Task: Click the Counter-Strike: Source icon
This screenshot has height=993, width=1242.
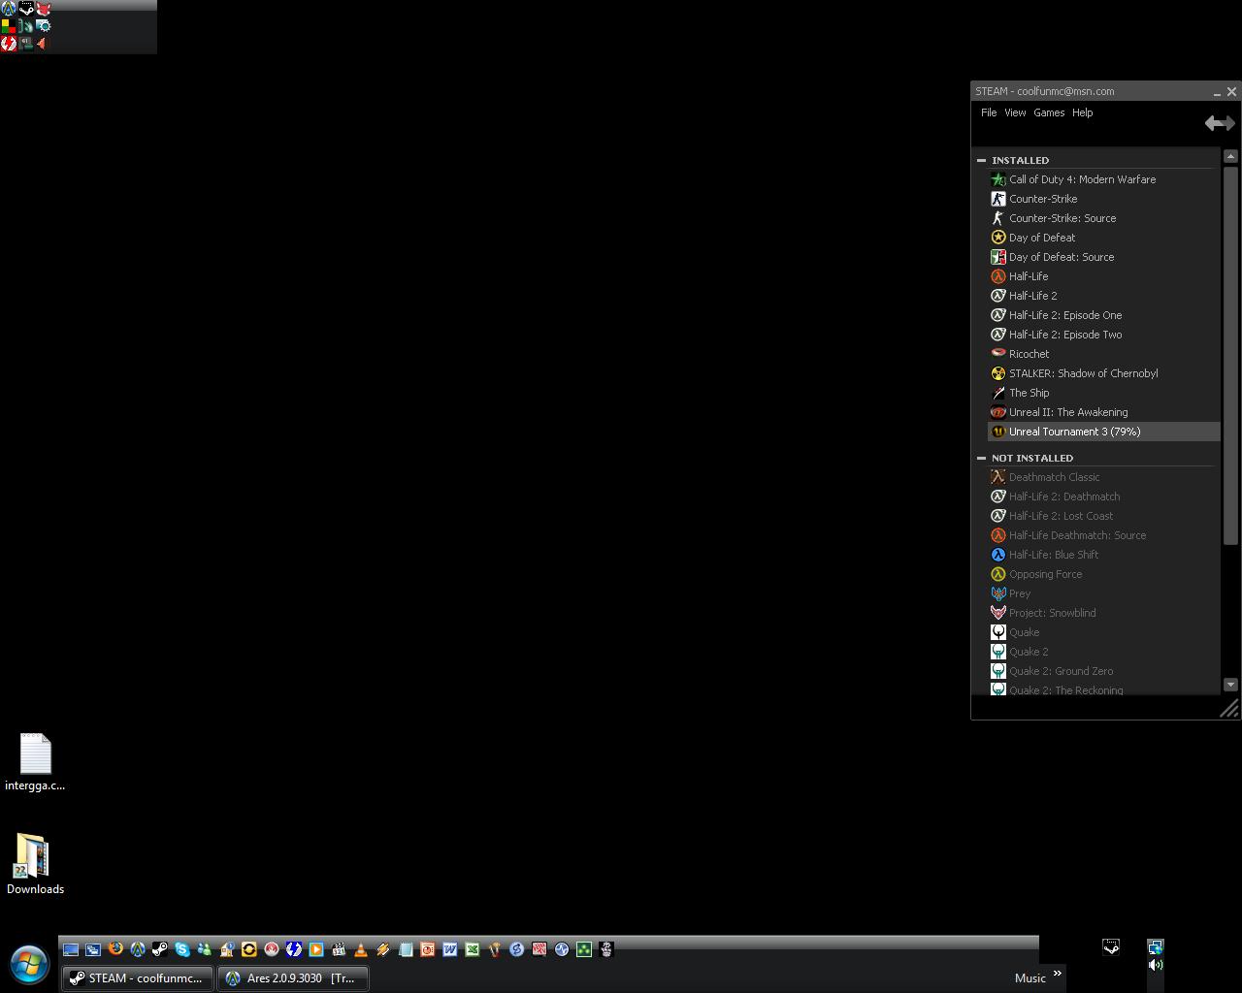Action: (x=997, y=218)
